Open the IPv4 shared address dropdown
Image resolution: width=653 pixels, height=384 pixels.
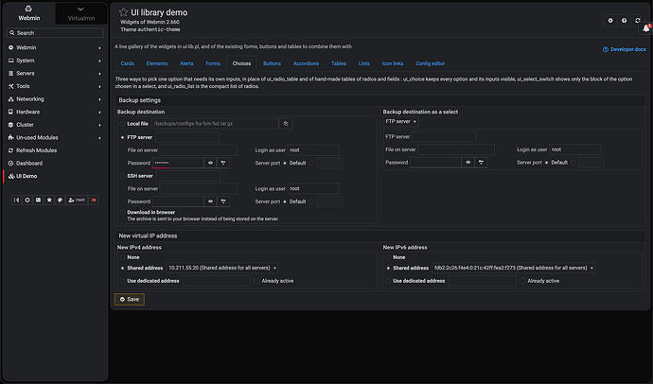(x=222, y=268)
